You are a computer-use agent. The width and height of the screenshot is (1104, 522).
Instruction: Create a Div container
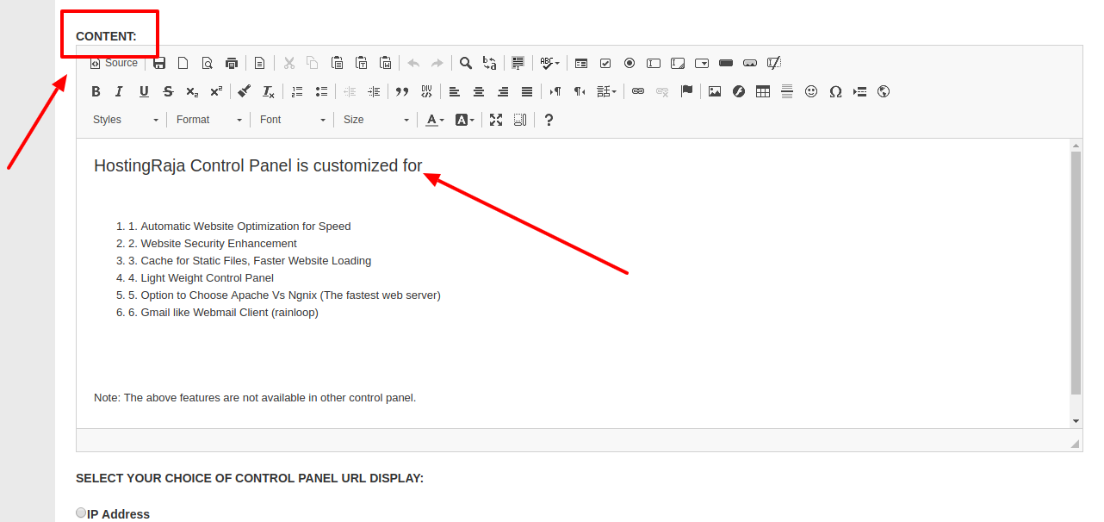(426, 91)
